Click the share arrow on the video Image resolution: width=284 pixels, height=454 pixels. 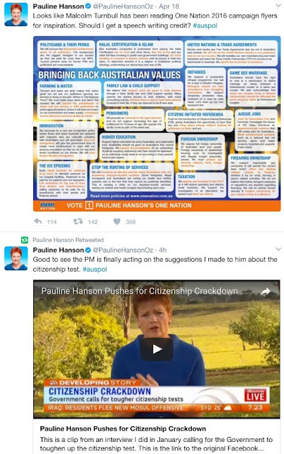coord(265,292)
